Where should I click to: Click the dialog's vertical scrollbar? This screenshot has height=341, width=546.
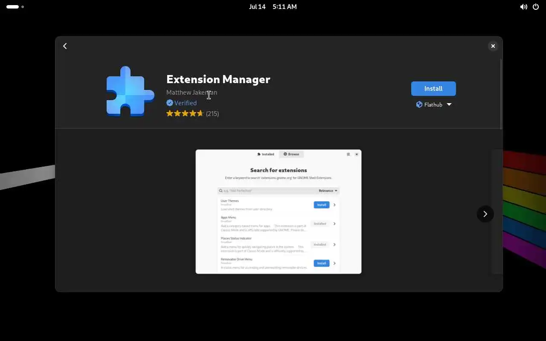501,94
